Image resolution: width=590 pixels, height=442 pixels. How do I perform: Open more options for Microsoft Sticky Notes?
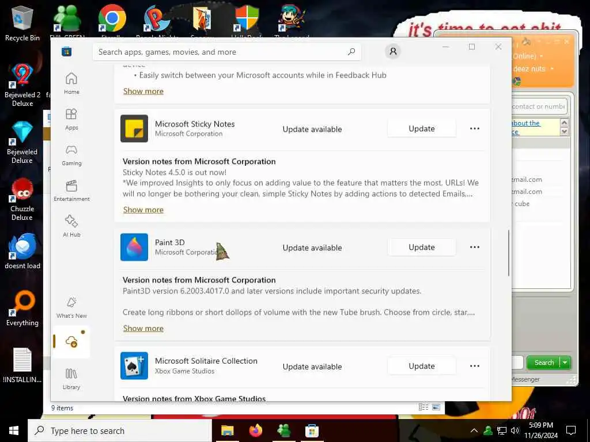click(475, 128)
